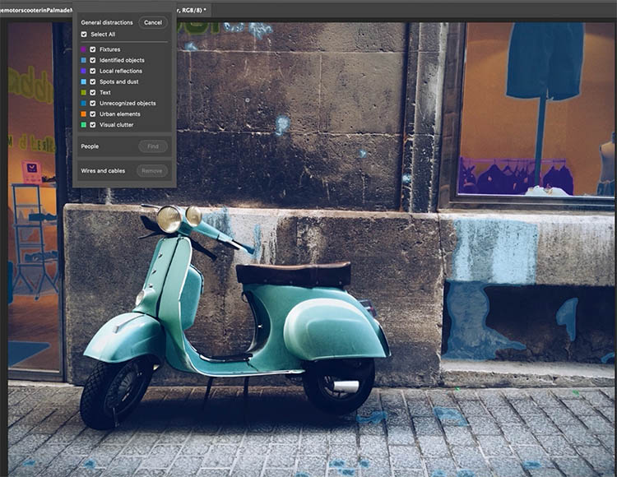Click the scooter's headlight on the canvas
This screenshot has width=617, height=477.
tap(169, 218)
